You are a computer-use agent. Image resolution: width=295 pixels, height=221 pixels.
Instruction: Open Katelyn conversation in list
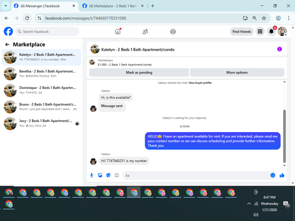tap(41, 57)
